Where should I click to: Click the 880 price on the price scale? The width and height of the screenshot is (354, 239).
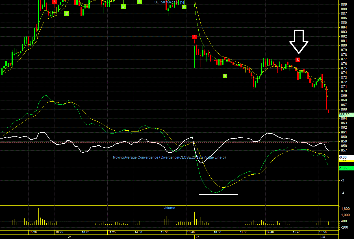(344, 45)
